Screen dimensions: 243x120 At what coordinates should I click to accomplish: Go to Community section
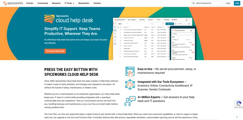pos(43,3)
